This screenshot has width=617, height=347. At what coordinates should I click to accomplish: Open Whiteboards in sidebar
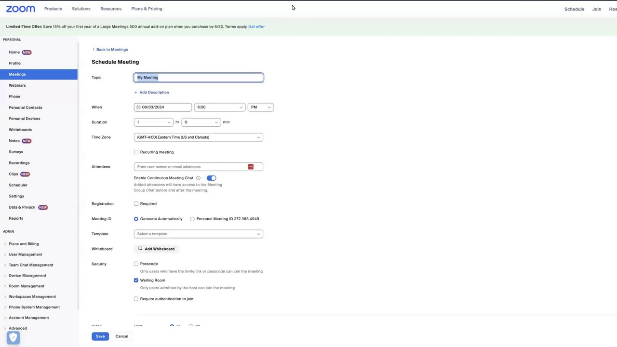[x=20, y=130]
